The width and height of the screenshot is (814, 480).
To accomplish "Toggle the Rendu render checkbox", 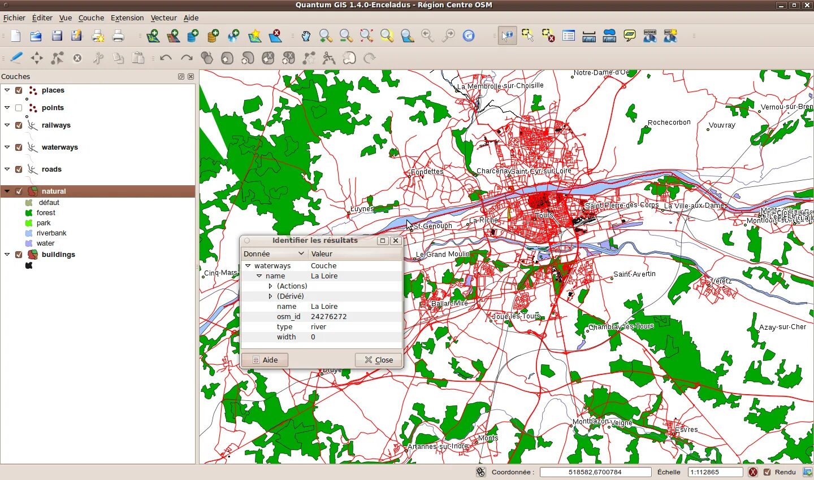I will 767,472.
